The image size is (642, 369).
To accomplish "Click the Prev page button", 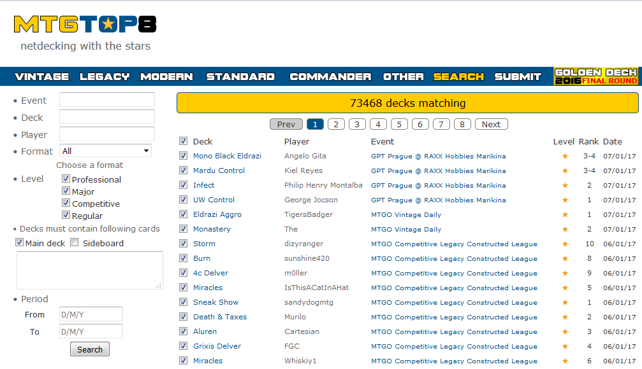I will (x=286, y=124).
